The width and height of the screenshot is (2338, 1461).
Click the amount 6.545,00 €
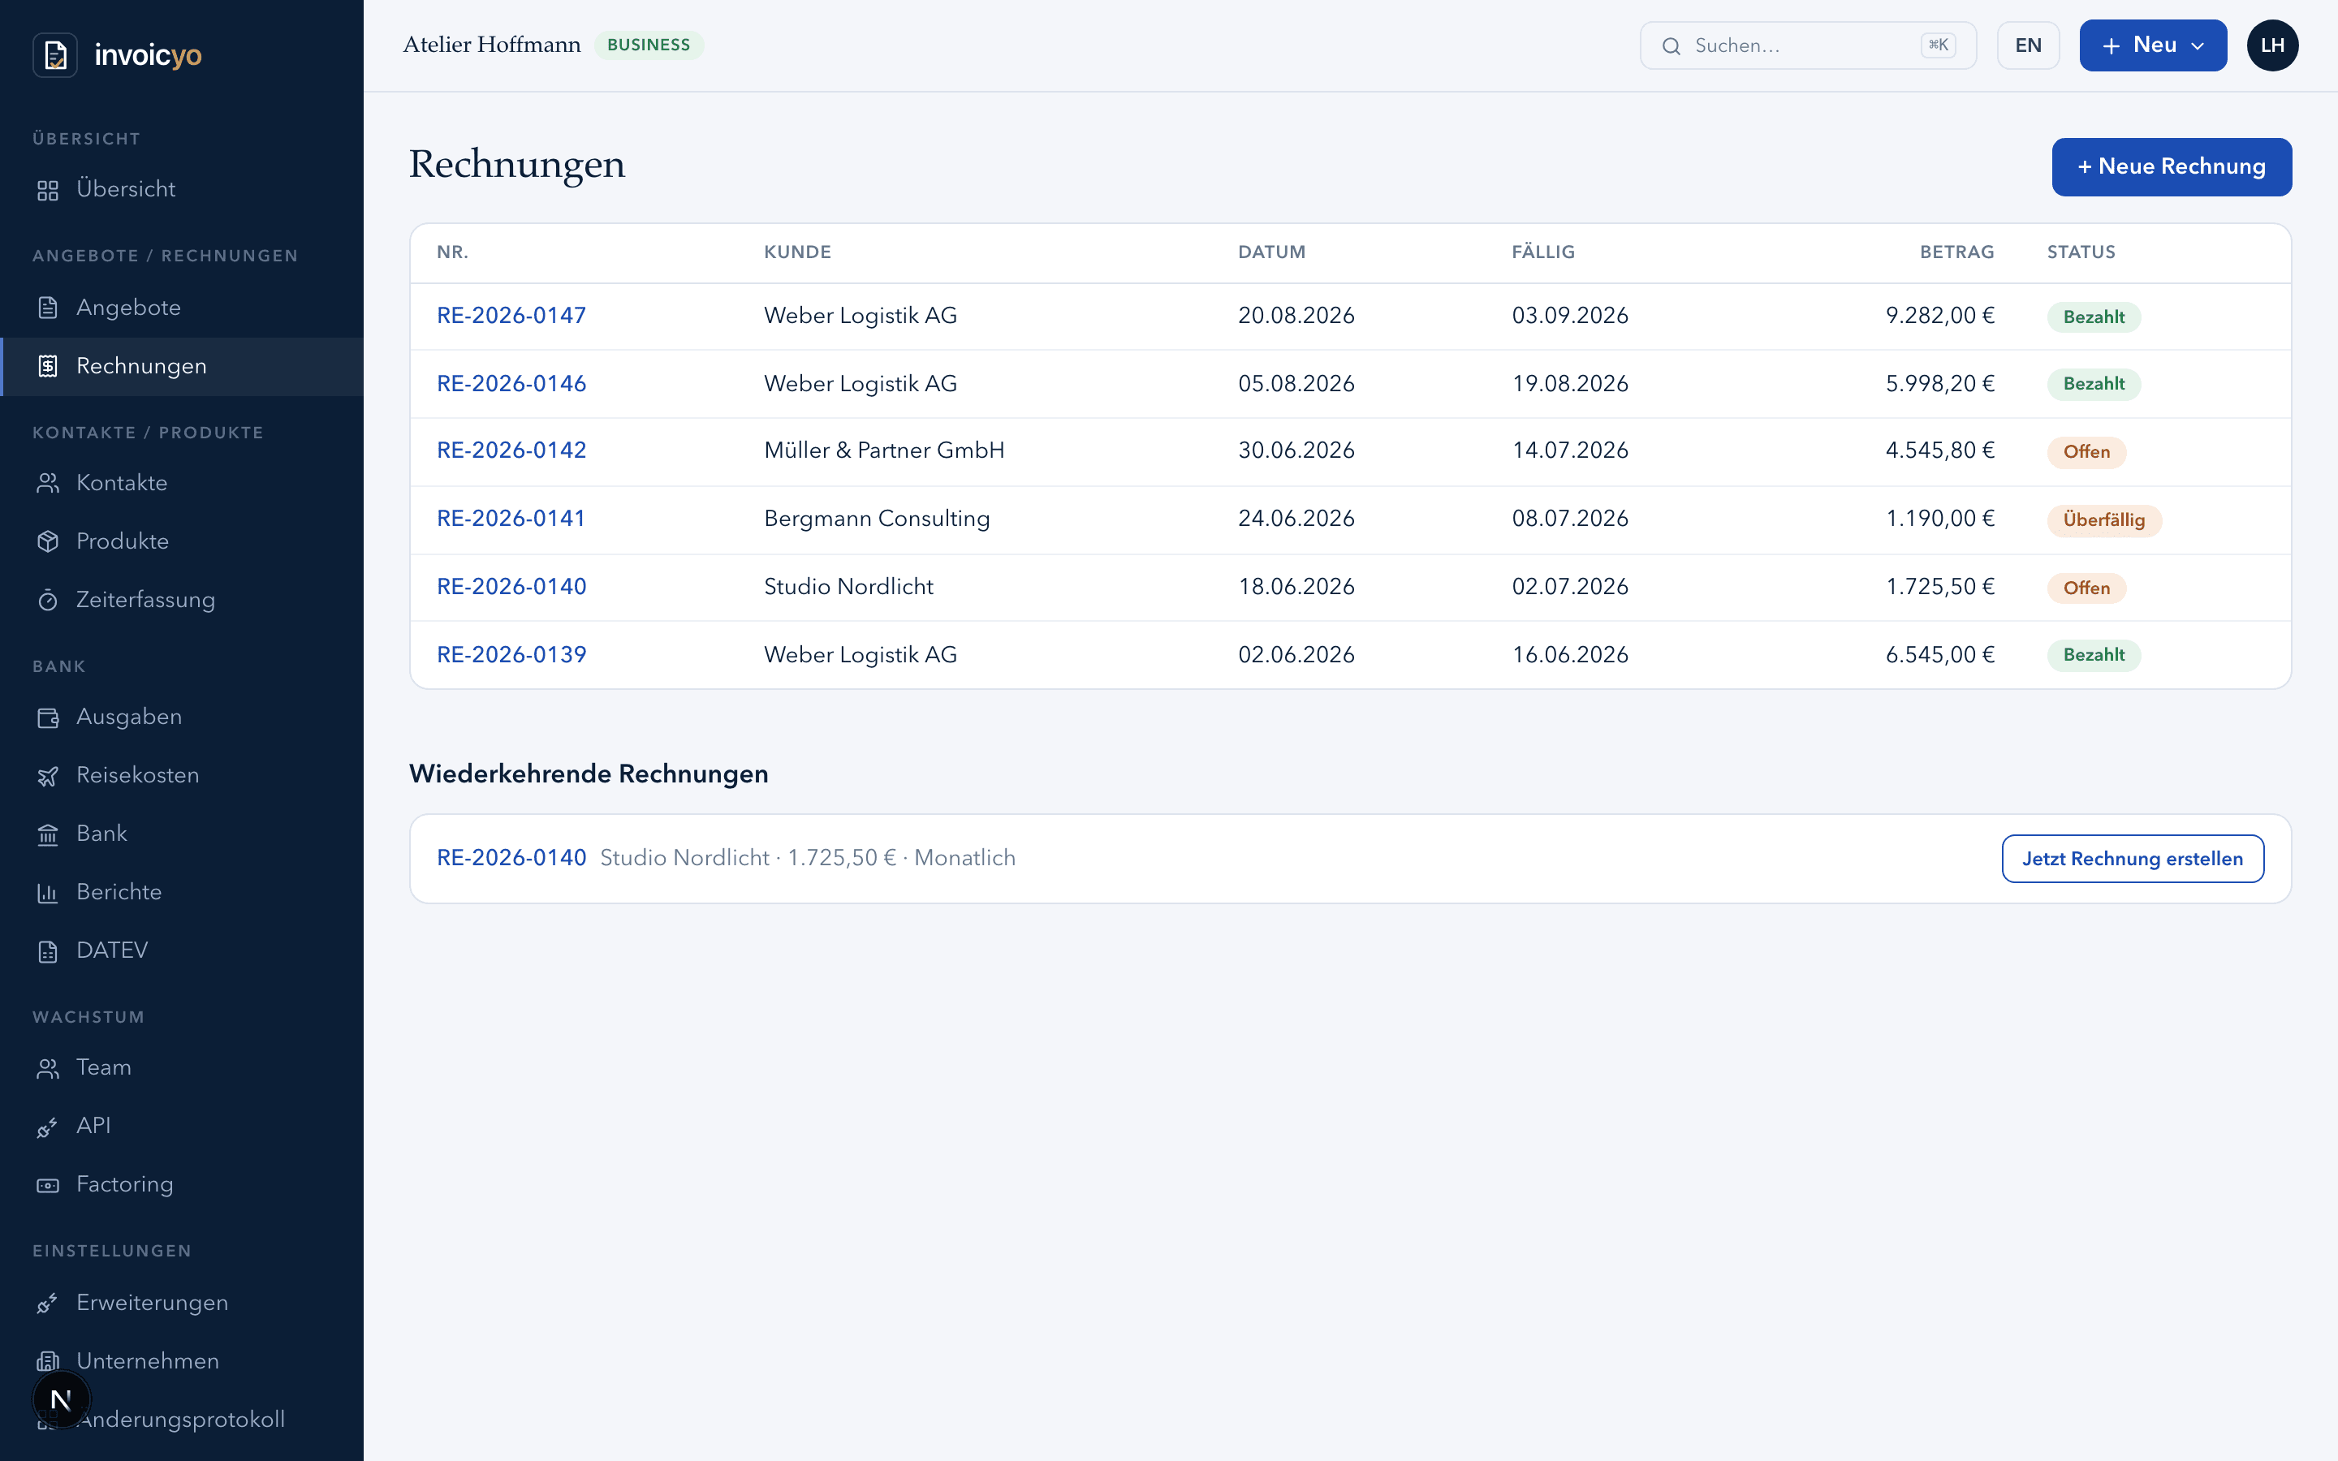(x=1940, y=655)
